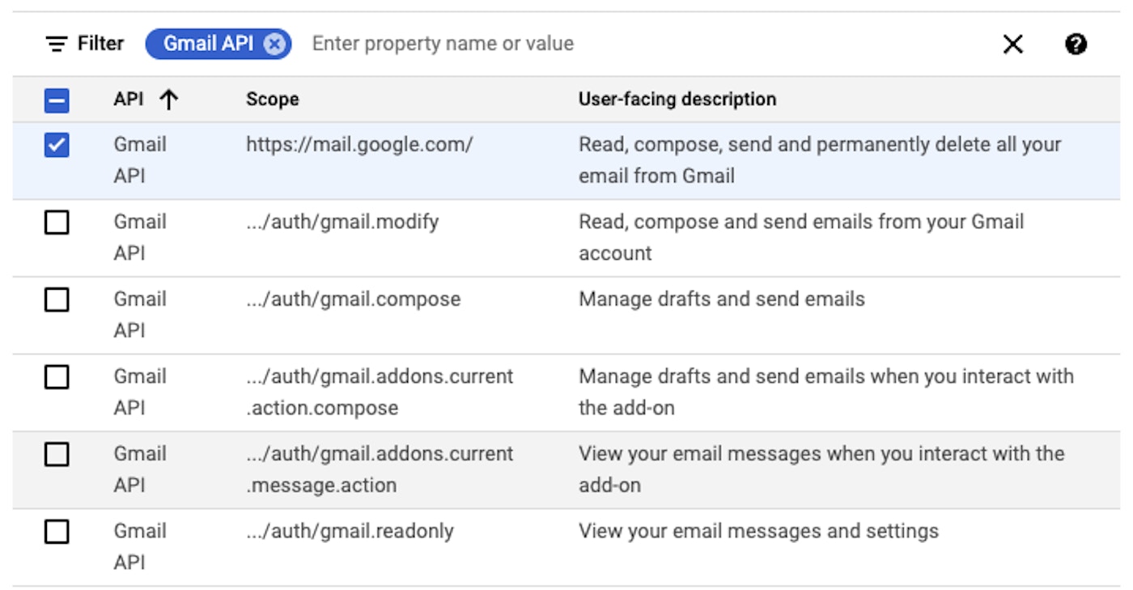This screenshot has width=1133, height=590.
Task: Tick the gmail.addons.current.message.action checkbox
Action: [x=57, y=455]
